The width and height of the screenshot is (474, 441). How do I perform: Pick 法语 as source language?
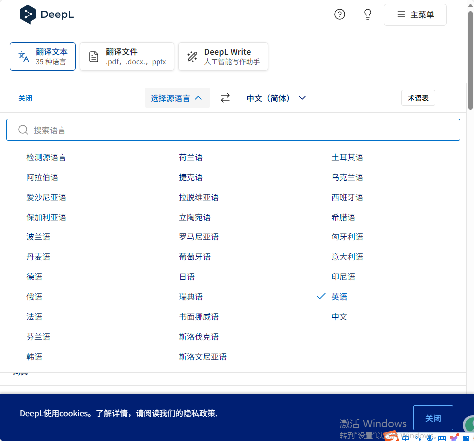coord(34,317)
